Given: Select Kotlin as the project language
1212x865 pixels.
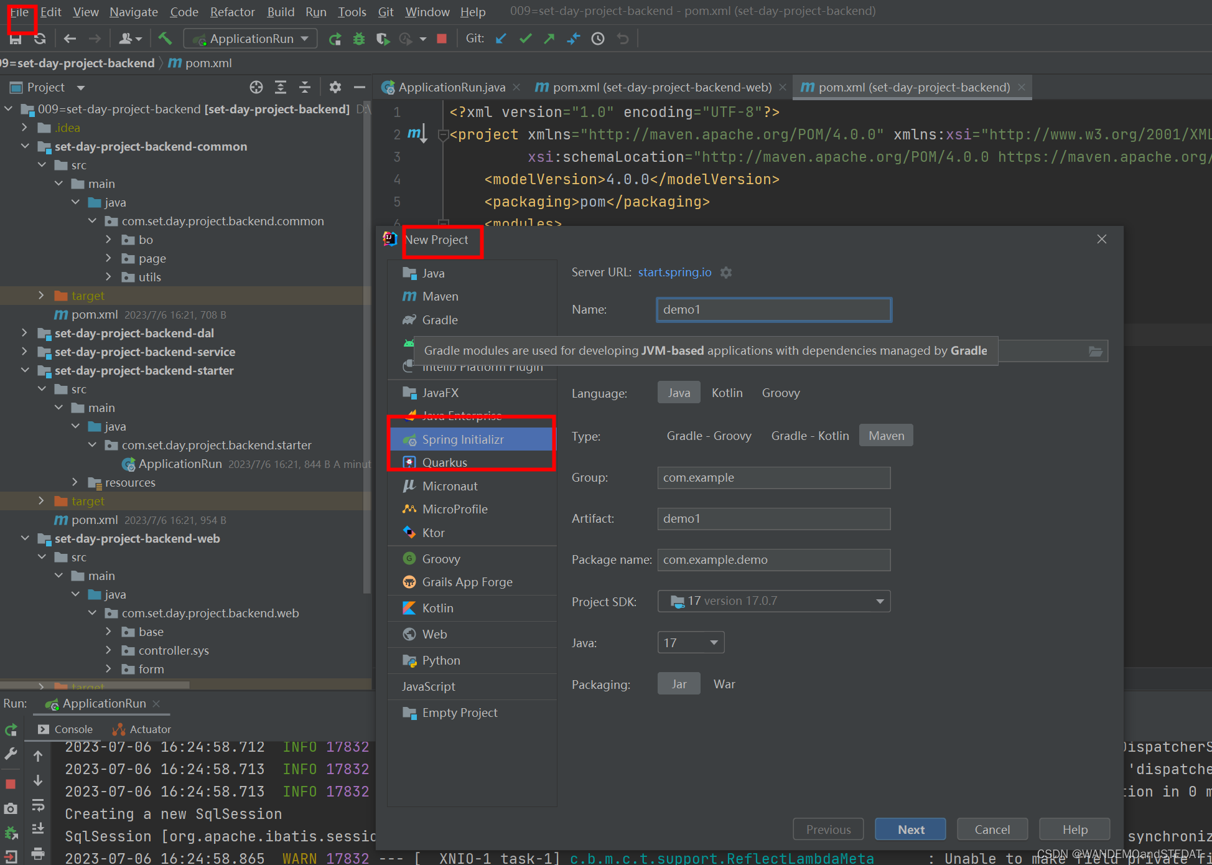Looking at the screenshot, I should pos(727,392).
